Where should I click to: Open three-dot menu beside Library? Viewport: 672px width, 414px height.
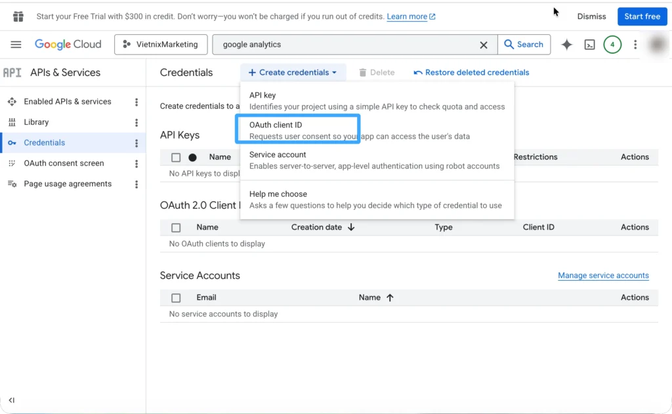pyautogui.click(x=136, y=123)
